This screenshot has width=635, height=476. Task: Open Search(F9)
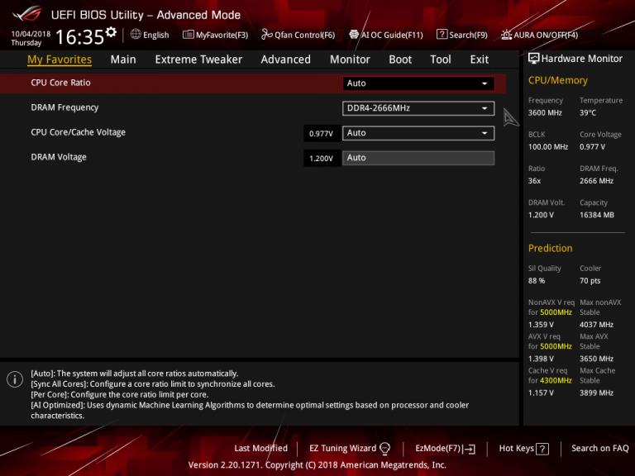tap(468, 36)
